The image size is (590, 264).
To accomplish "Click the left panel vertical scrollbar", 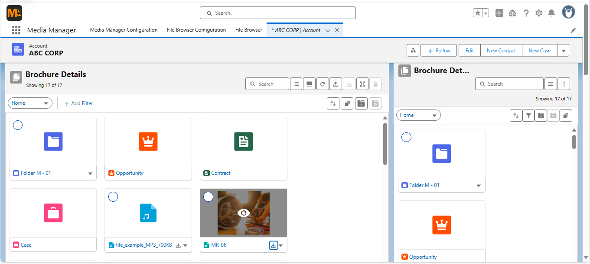I will click(x=385, y=144).
